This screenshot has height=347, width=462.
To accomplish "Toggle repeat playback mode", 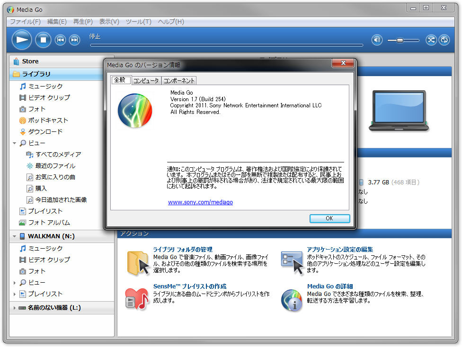I will (444, 40).
